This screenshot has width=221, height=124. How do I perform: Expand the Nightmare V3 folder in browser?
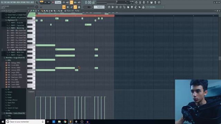click(12, 20)
